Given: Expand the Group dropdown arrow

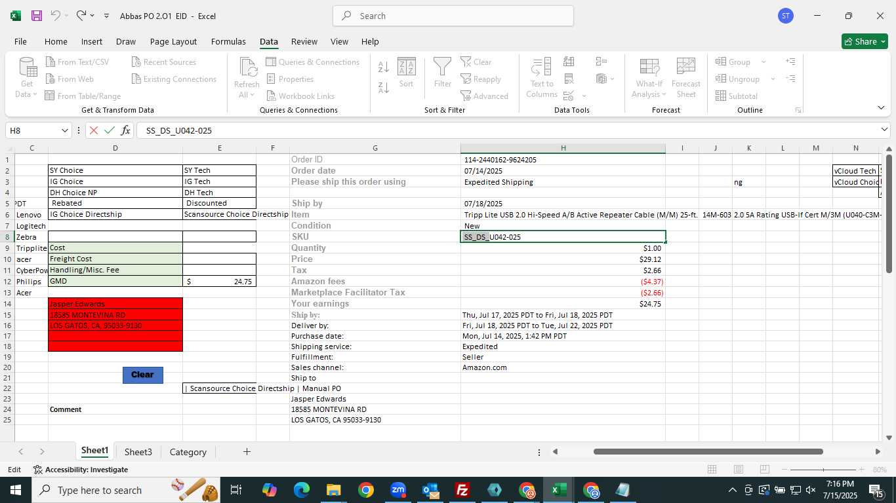Looking at the screenshot, I should click(764, 62).
